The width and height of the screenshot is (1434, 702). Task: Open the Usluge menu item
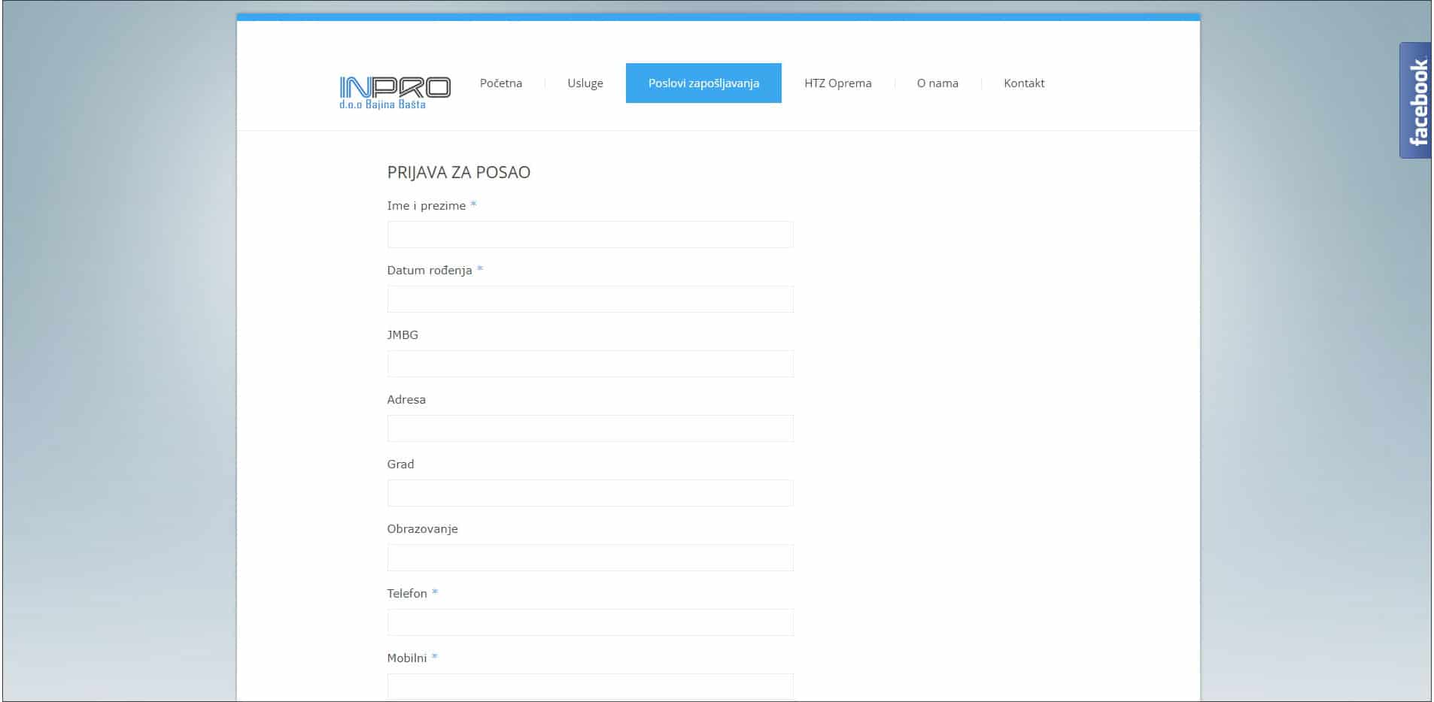585,83
